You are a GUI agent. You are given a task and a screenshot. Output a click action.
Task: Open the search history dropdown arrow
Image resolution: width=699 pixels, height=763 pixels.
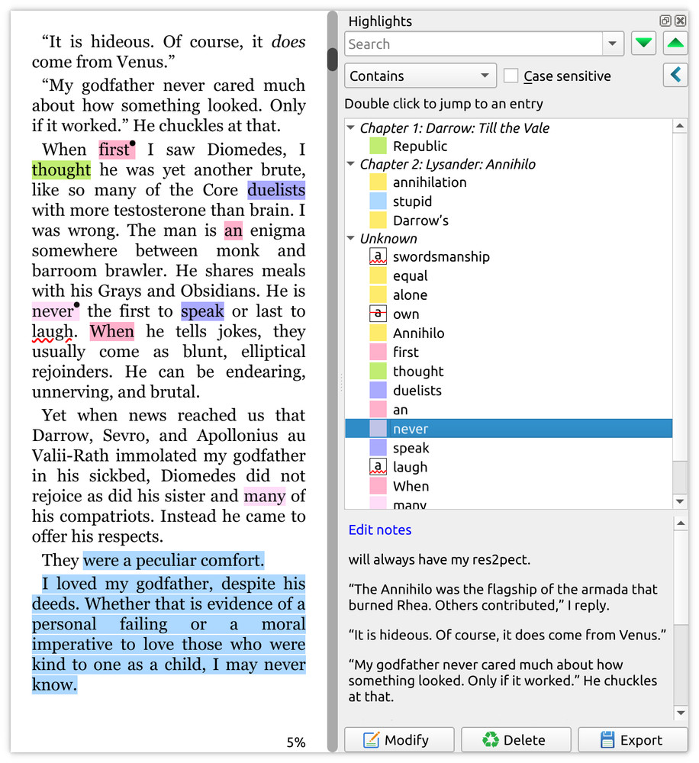click(x=612, y=43)
